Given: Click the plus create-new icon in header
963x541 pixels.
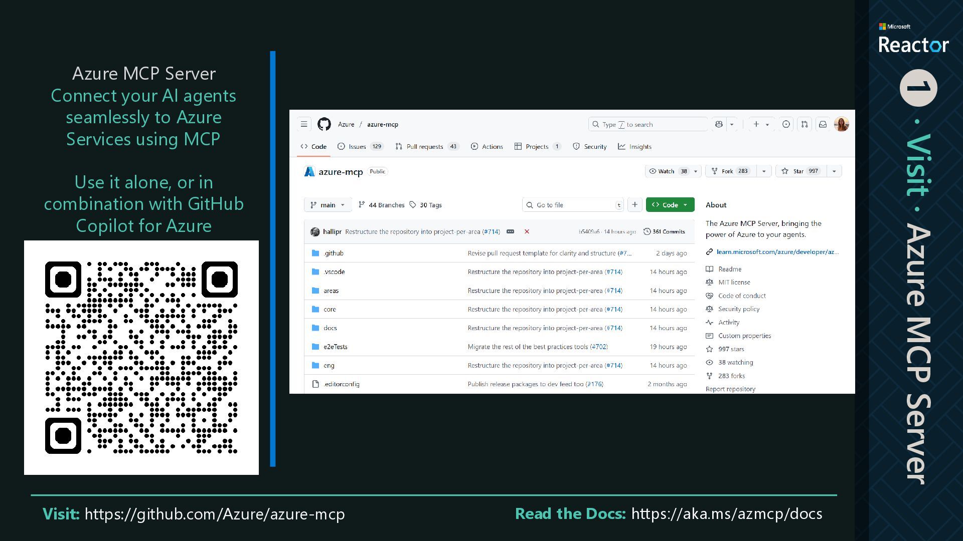Looking at the screenshot, I should tap(756, 124).
